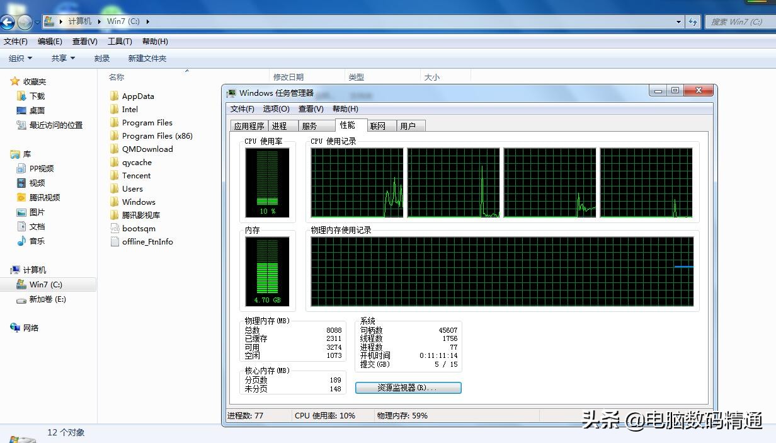
Task: Open 腾讯视频 library in the sidebar
Action: [44, 198]
